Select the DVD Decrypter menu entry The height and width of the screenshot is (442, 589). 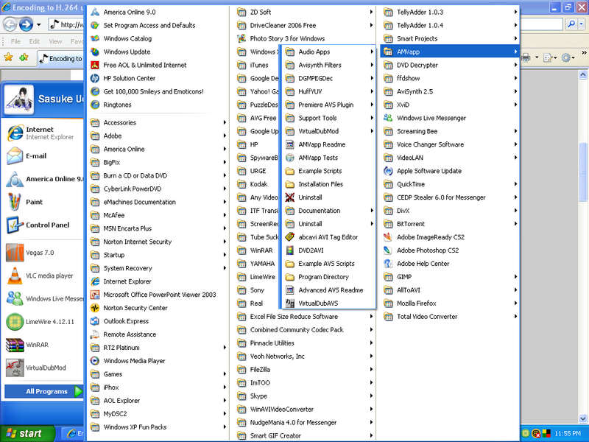coord(450,65)
